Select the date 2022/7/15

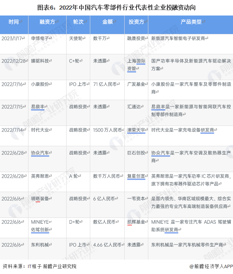point(12,107)
